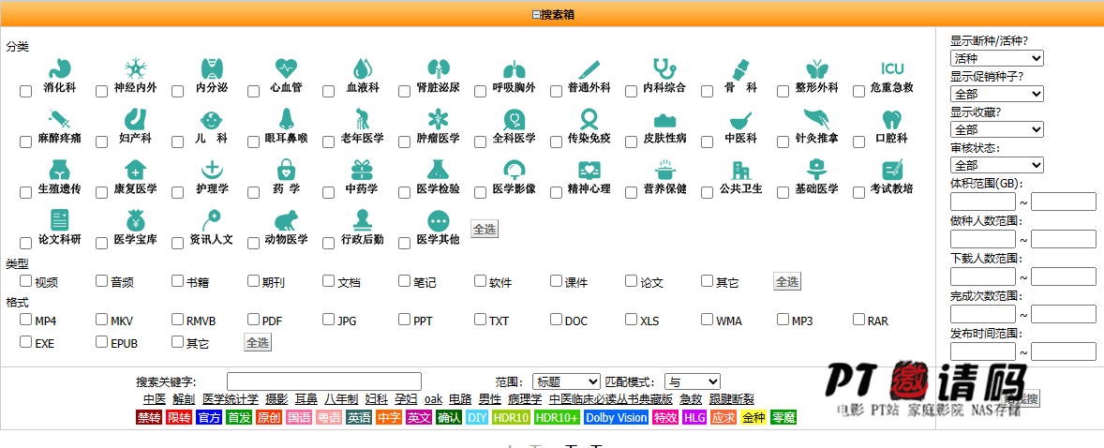Collapse the 搜索箱 header bar
This screenshot has height=448, width=1104.
(x=552, y=14)
